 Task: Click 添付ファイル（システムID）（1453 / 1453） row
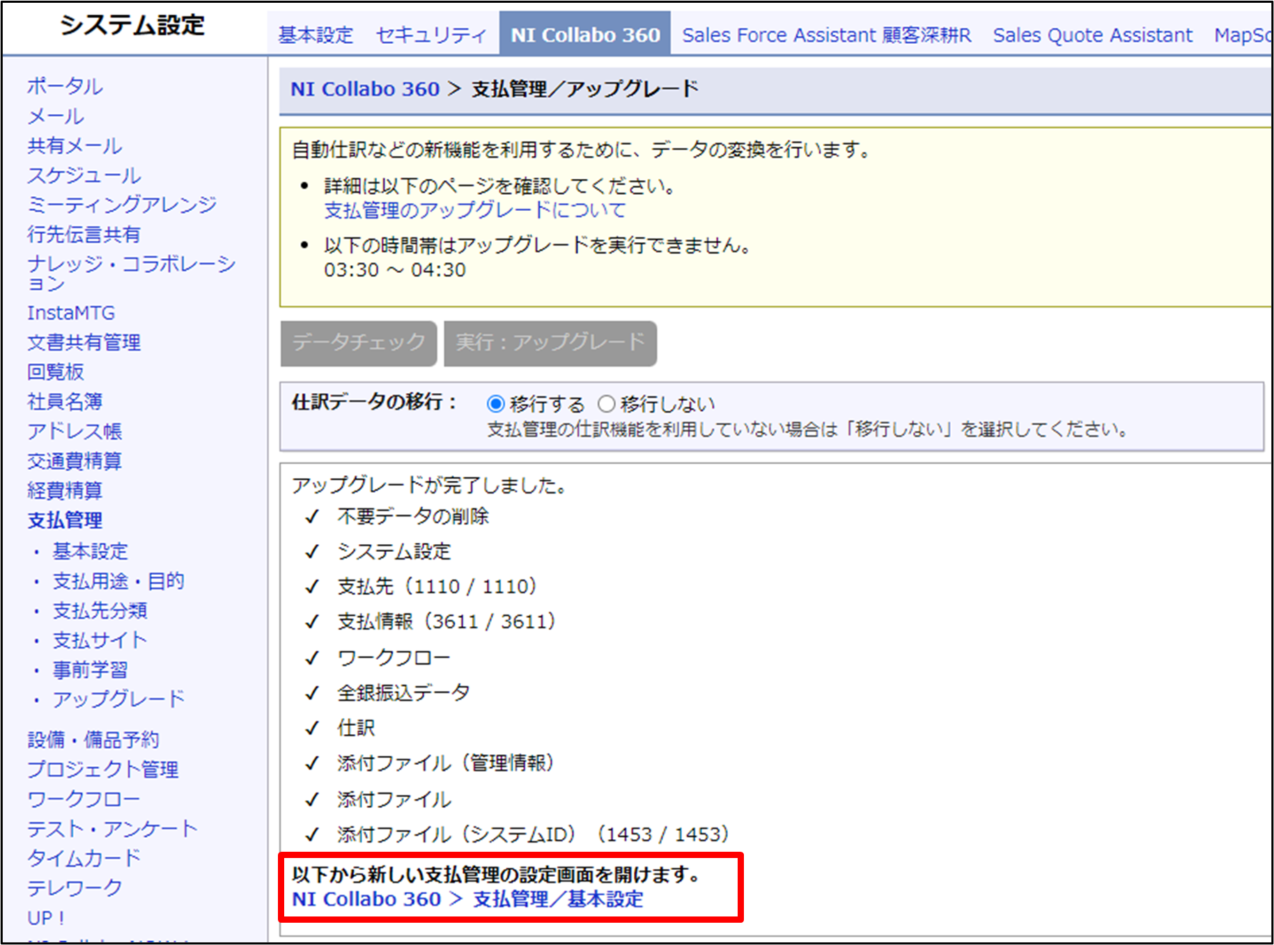pyautogui.click(x=534, y=834)
